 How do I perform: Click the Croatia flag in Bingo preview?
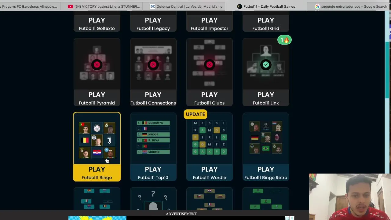click(97, 152)
